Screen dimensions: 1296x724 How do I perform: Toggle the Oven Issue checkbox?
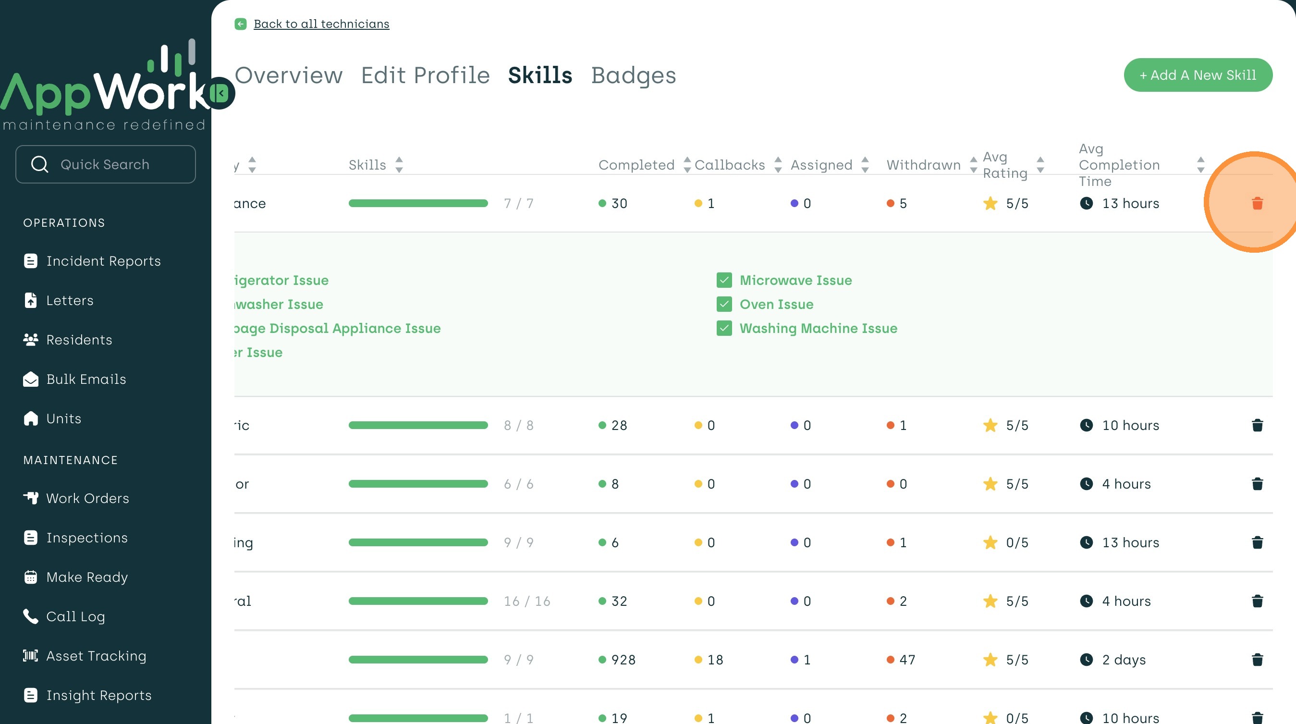pos(724,304)
